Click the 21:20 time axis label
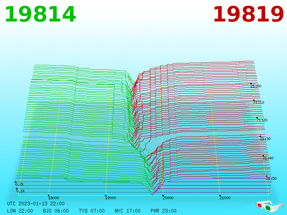Viewport: 287px width, 215px height. [262, 120]
